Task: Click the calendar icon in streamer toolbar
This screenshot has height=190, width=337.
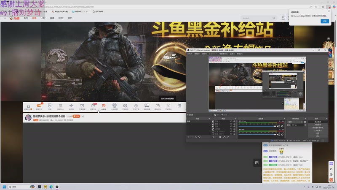Action: point(158,106)
